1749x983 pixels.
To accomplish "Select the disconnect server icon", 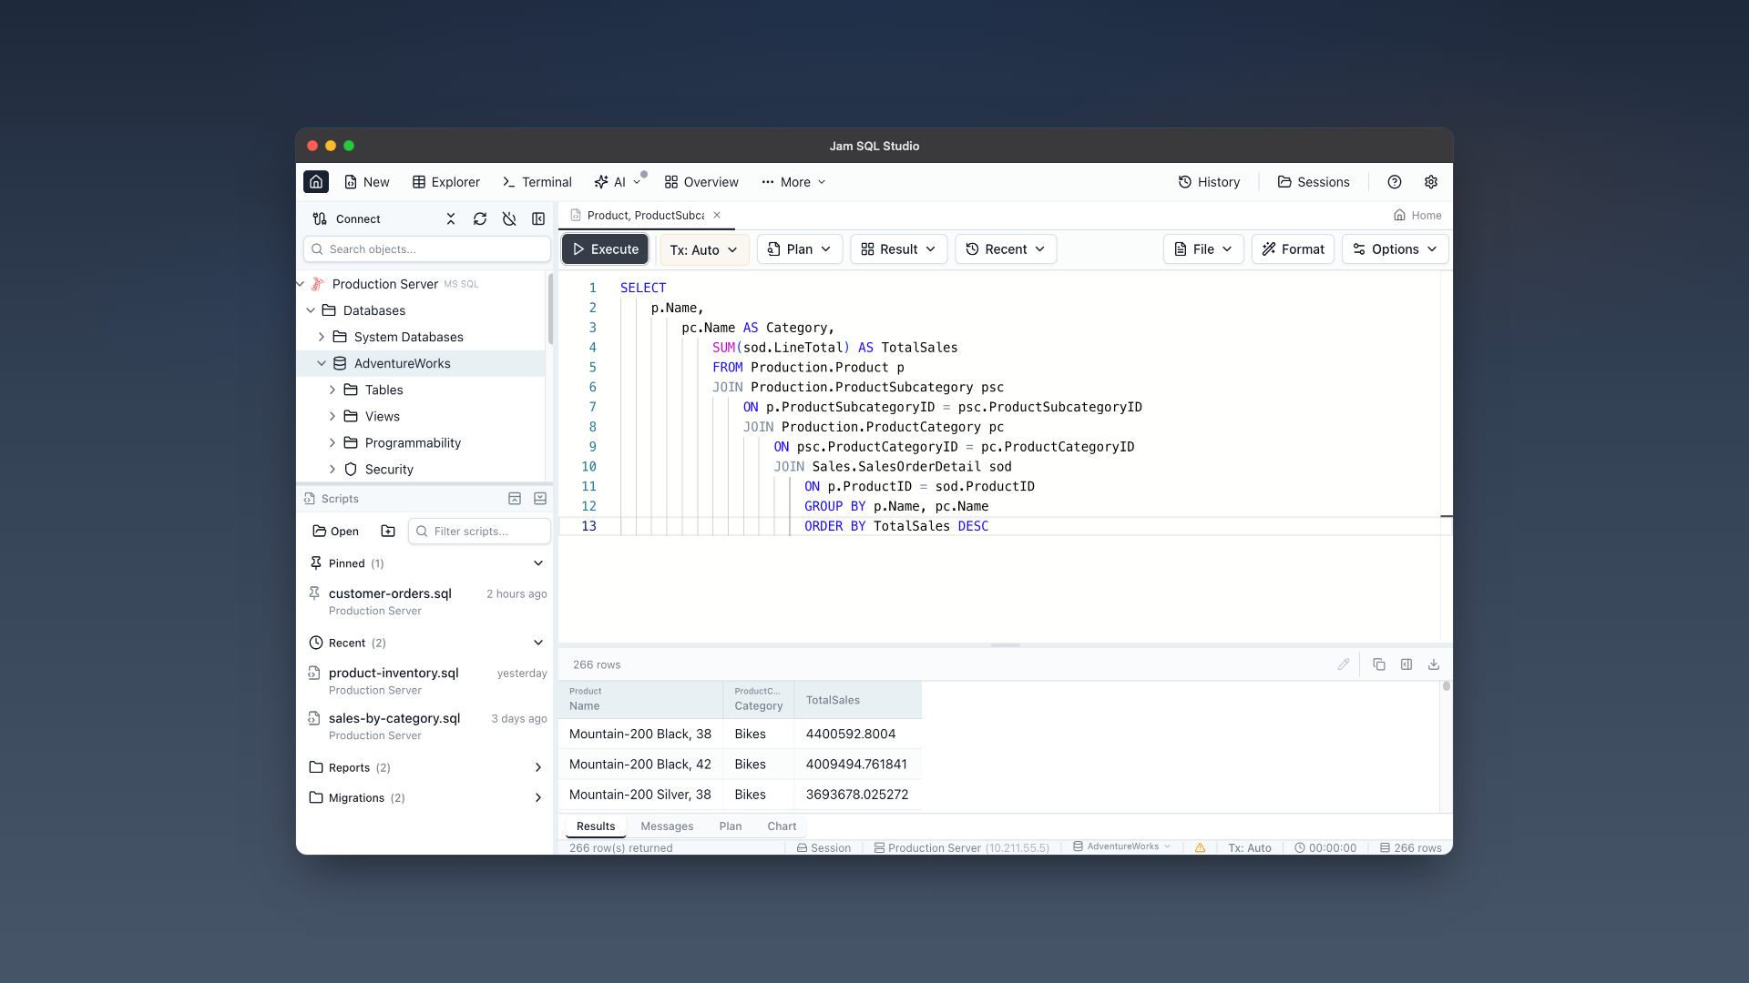I will [509, 218].
